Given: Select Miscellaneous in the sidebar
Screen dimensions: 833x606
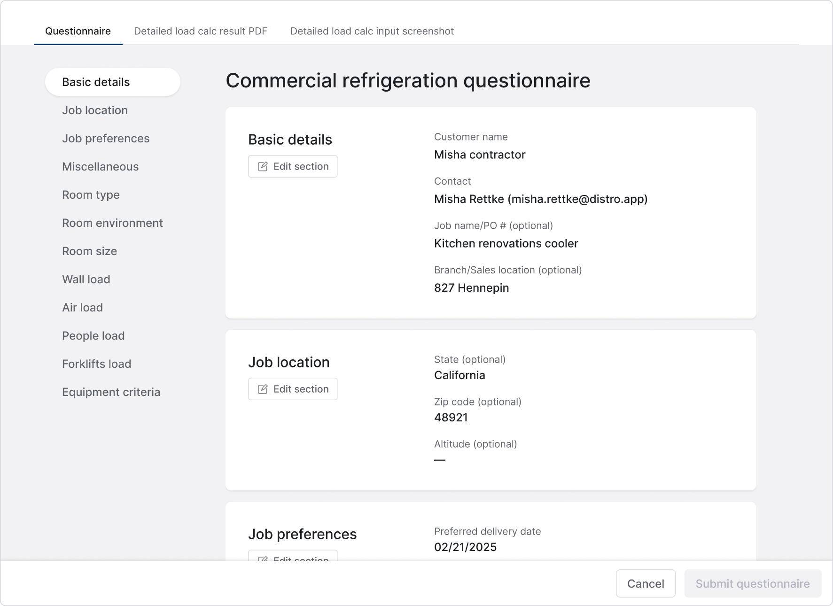Looking at the screenshot, I should point(101,166).
